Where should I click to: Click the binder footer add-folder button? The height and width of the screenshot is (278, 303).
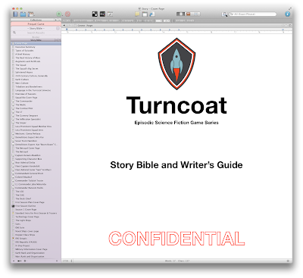point(20,261)
